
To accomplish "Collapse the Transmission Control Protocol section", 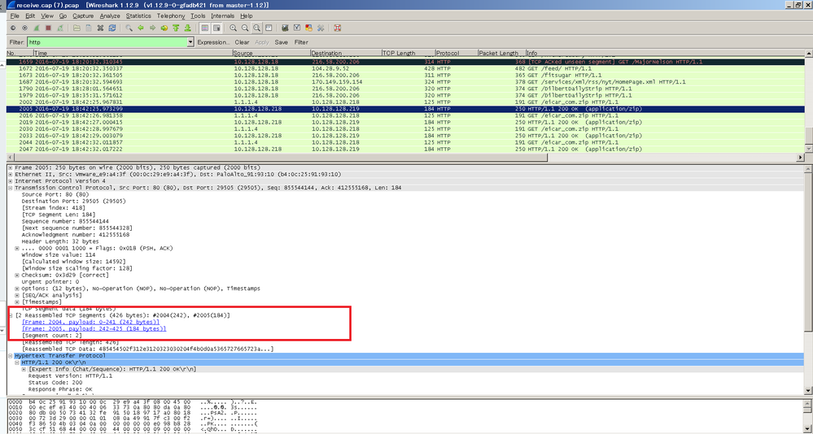I will pos(9,188).
